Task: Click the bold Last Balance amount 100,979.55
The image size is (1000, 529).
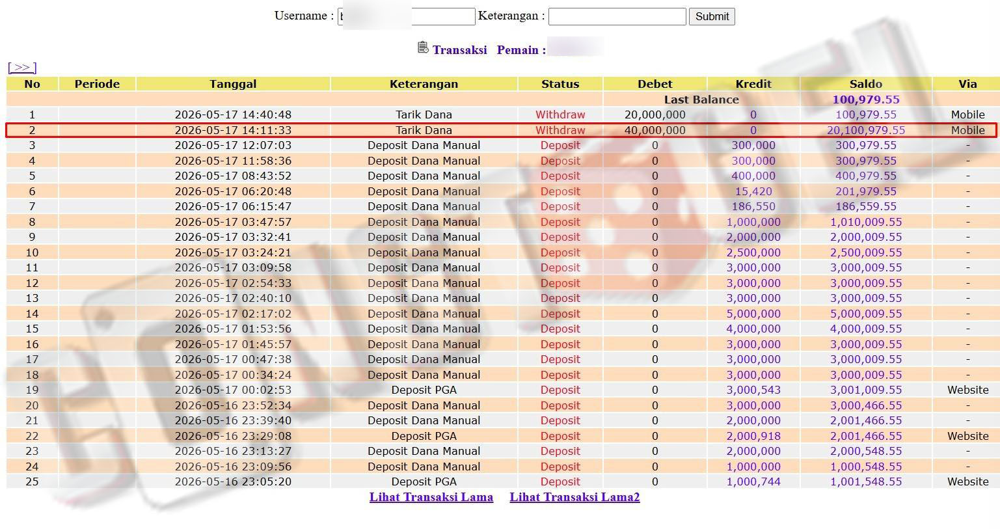Action: click(866, 100)
